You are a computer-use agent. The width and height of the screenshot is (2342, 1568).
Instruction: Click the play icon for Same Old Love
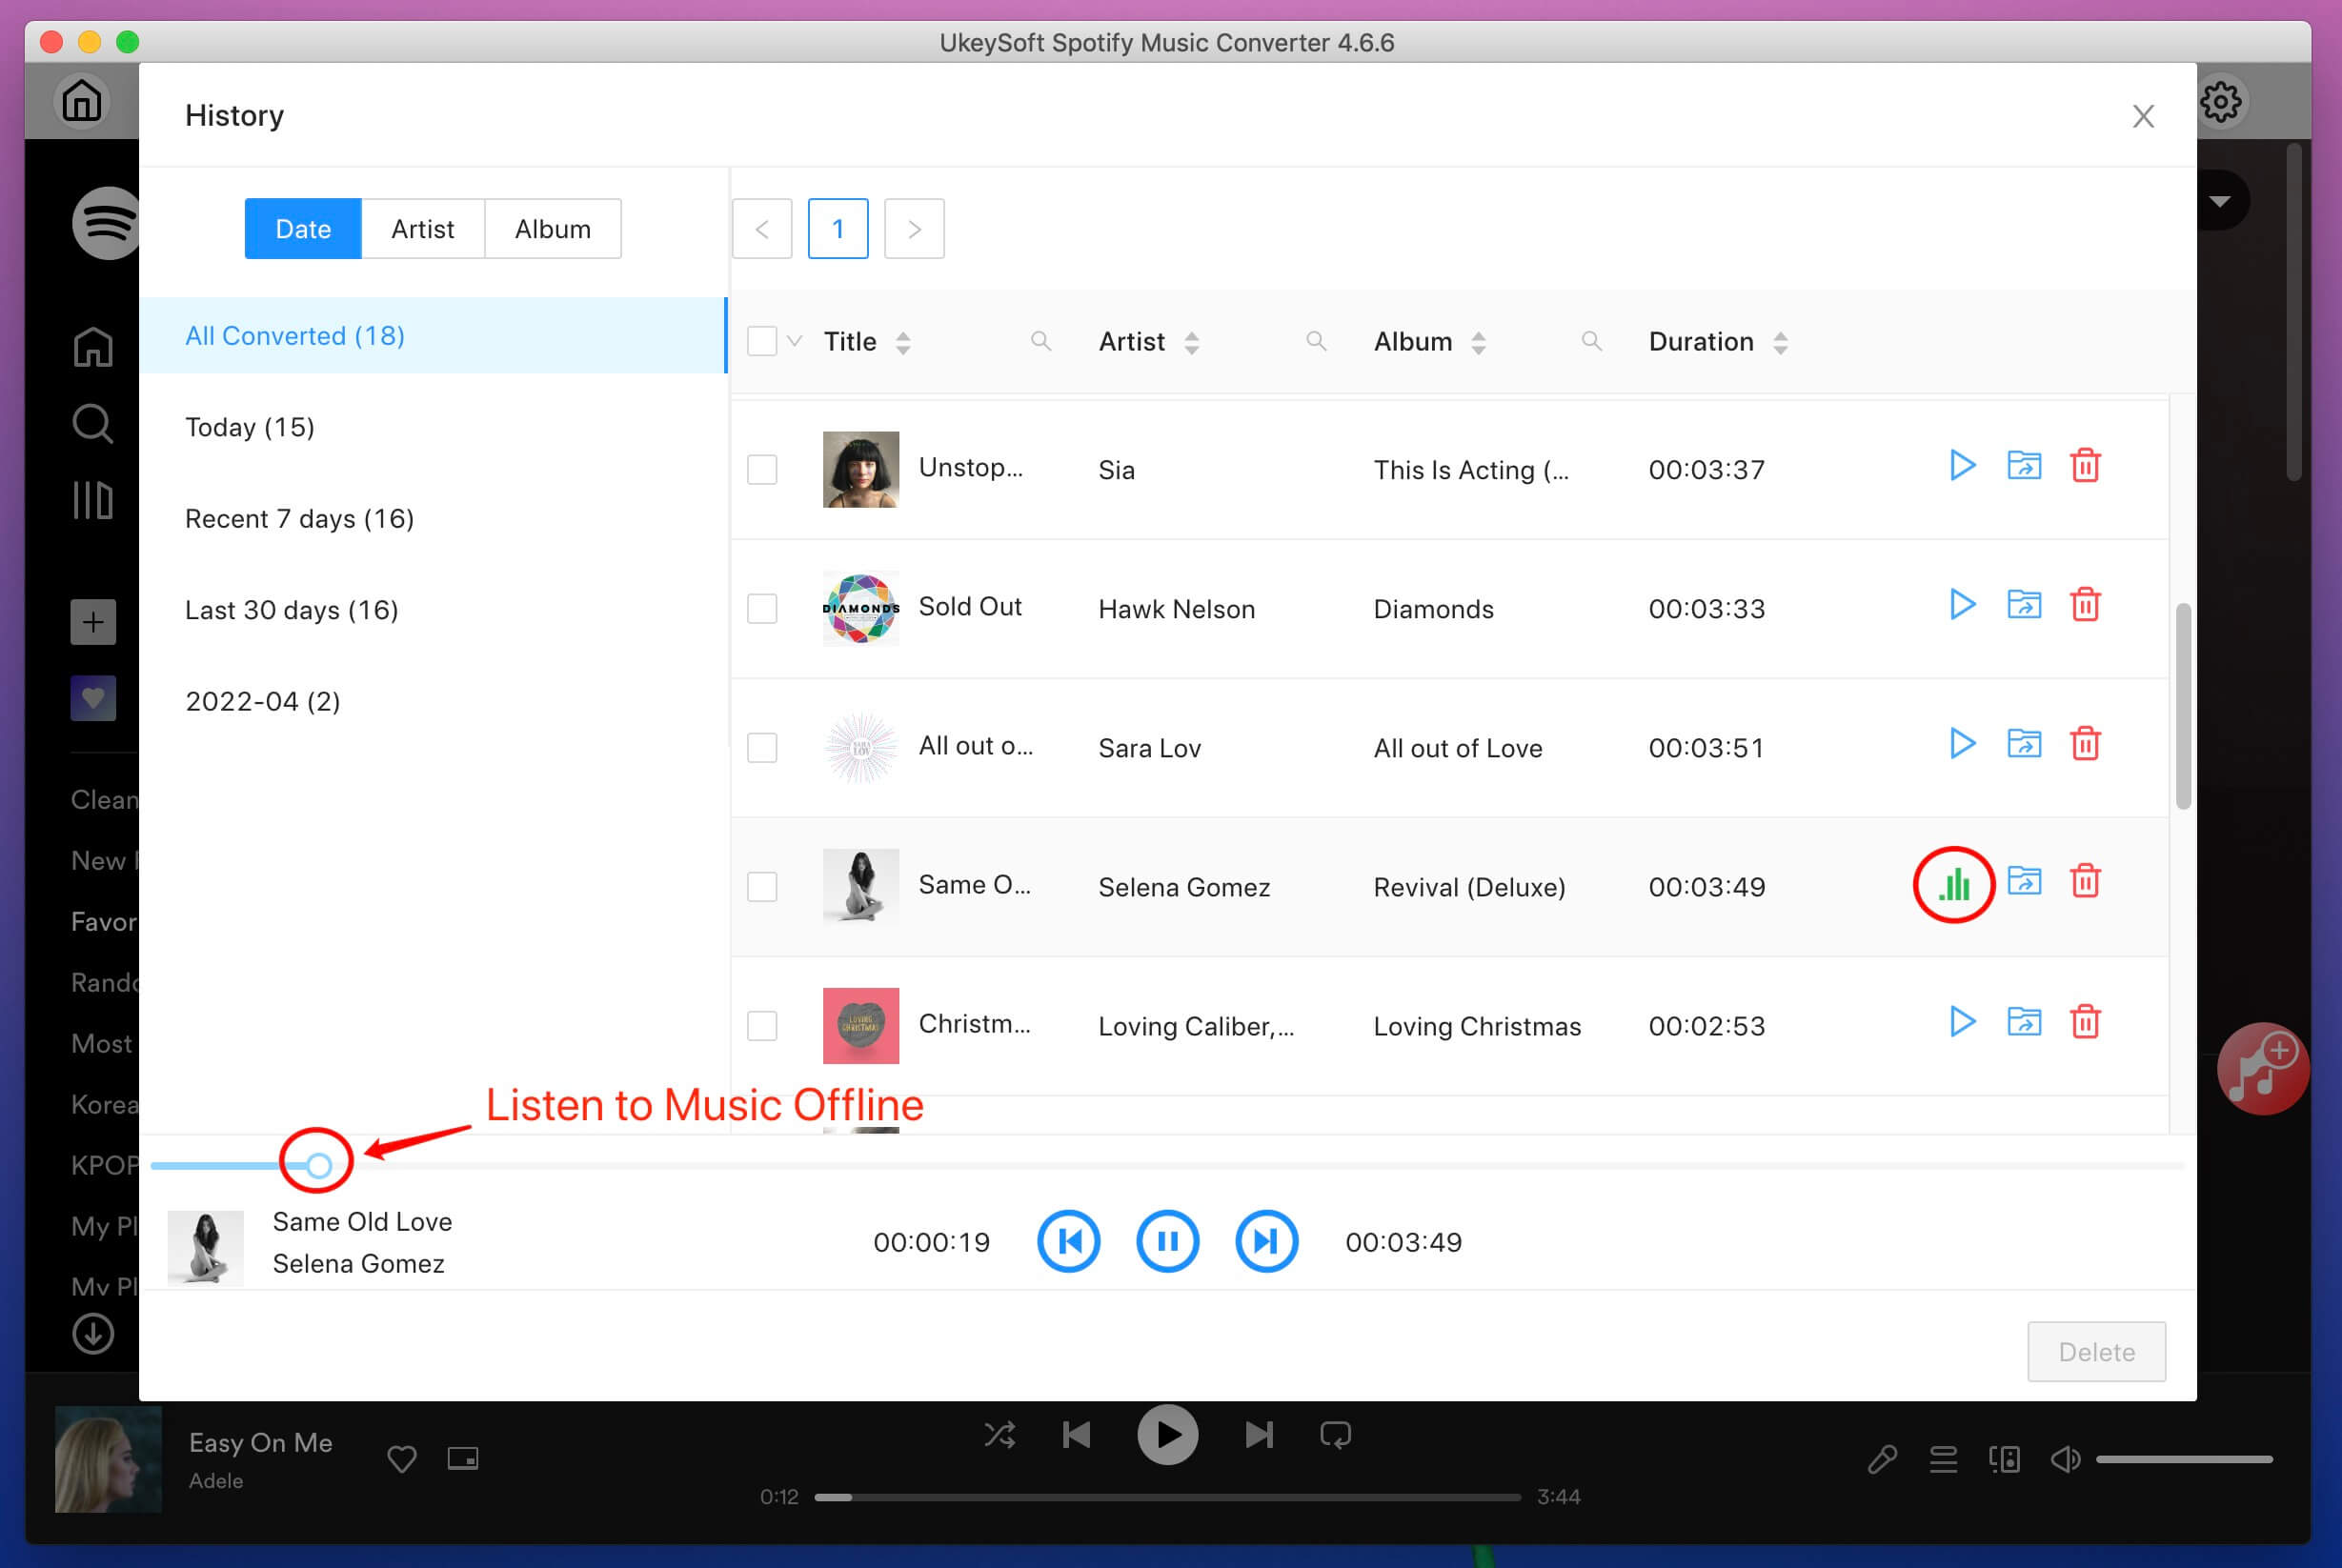tap(1955, 886)
